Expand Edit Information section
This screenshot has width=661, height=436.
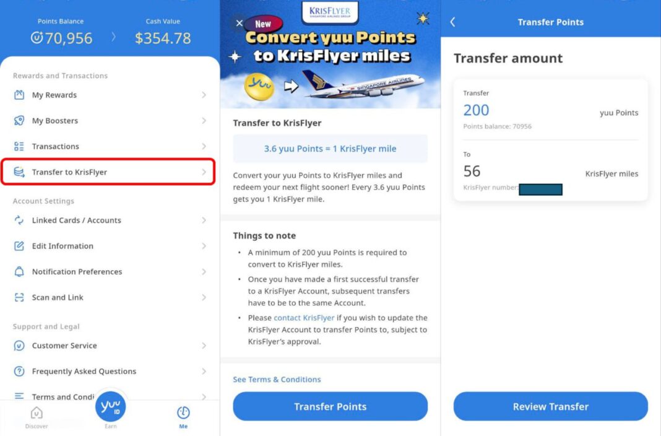point(61,246)
